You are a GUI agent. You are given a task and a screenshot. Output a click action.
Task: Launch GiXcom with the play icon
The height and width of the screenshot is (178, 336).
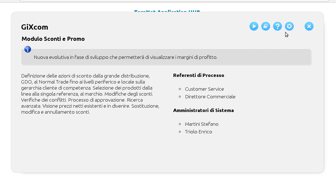point(254,26)
